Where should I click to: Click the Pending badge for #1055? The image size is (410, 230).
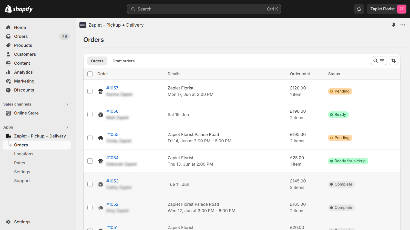[340, 138]
